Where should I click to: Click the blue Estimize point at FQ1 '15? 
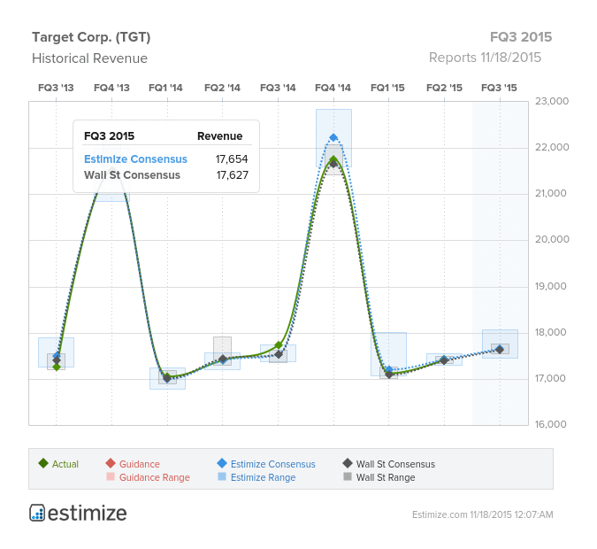pyautogui.click(x=389, y=369)
